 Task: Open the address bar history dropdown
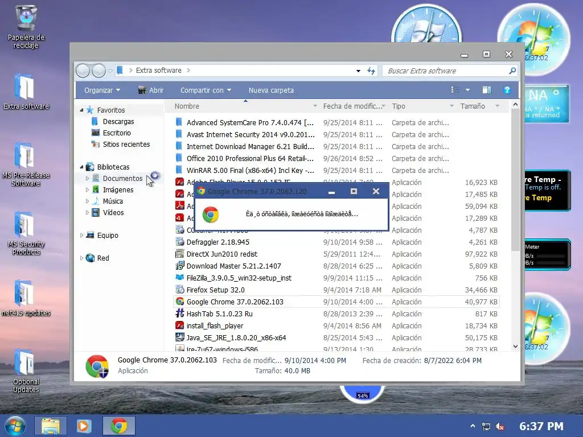358,71
